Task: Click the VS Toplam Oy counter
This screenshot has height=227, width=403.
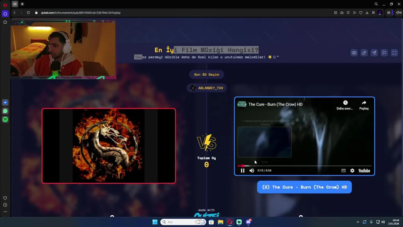Action: 207,161
